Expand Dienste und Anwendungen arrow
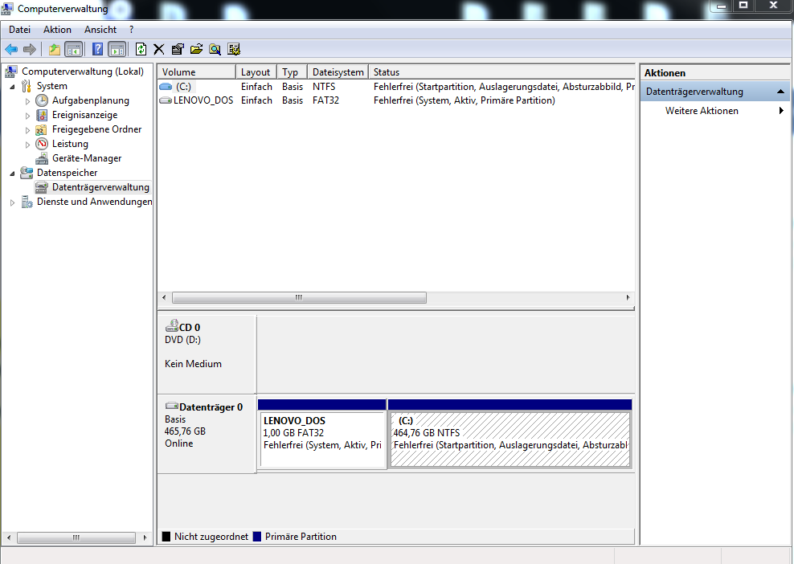 click(x=12, y=202)
